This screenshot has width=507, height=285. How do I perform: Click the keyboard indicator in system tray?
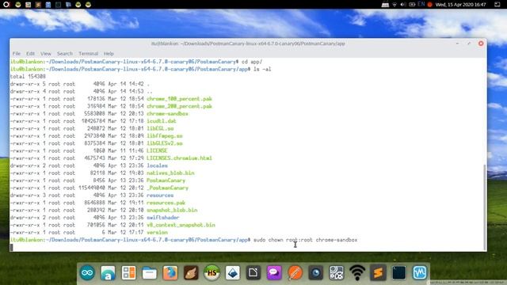point(385,5)
